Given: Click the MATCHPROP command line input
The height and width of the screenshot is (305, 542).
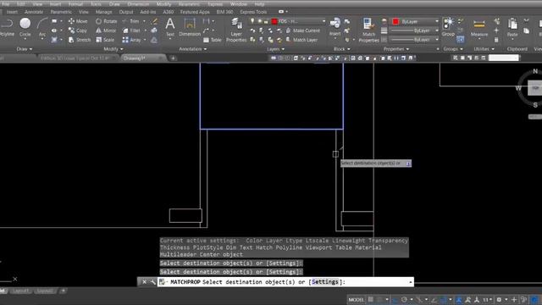Looking at the screenshot, I should click(285, 282).
